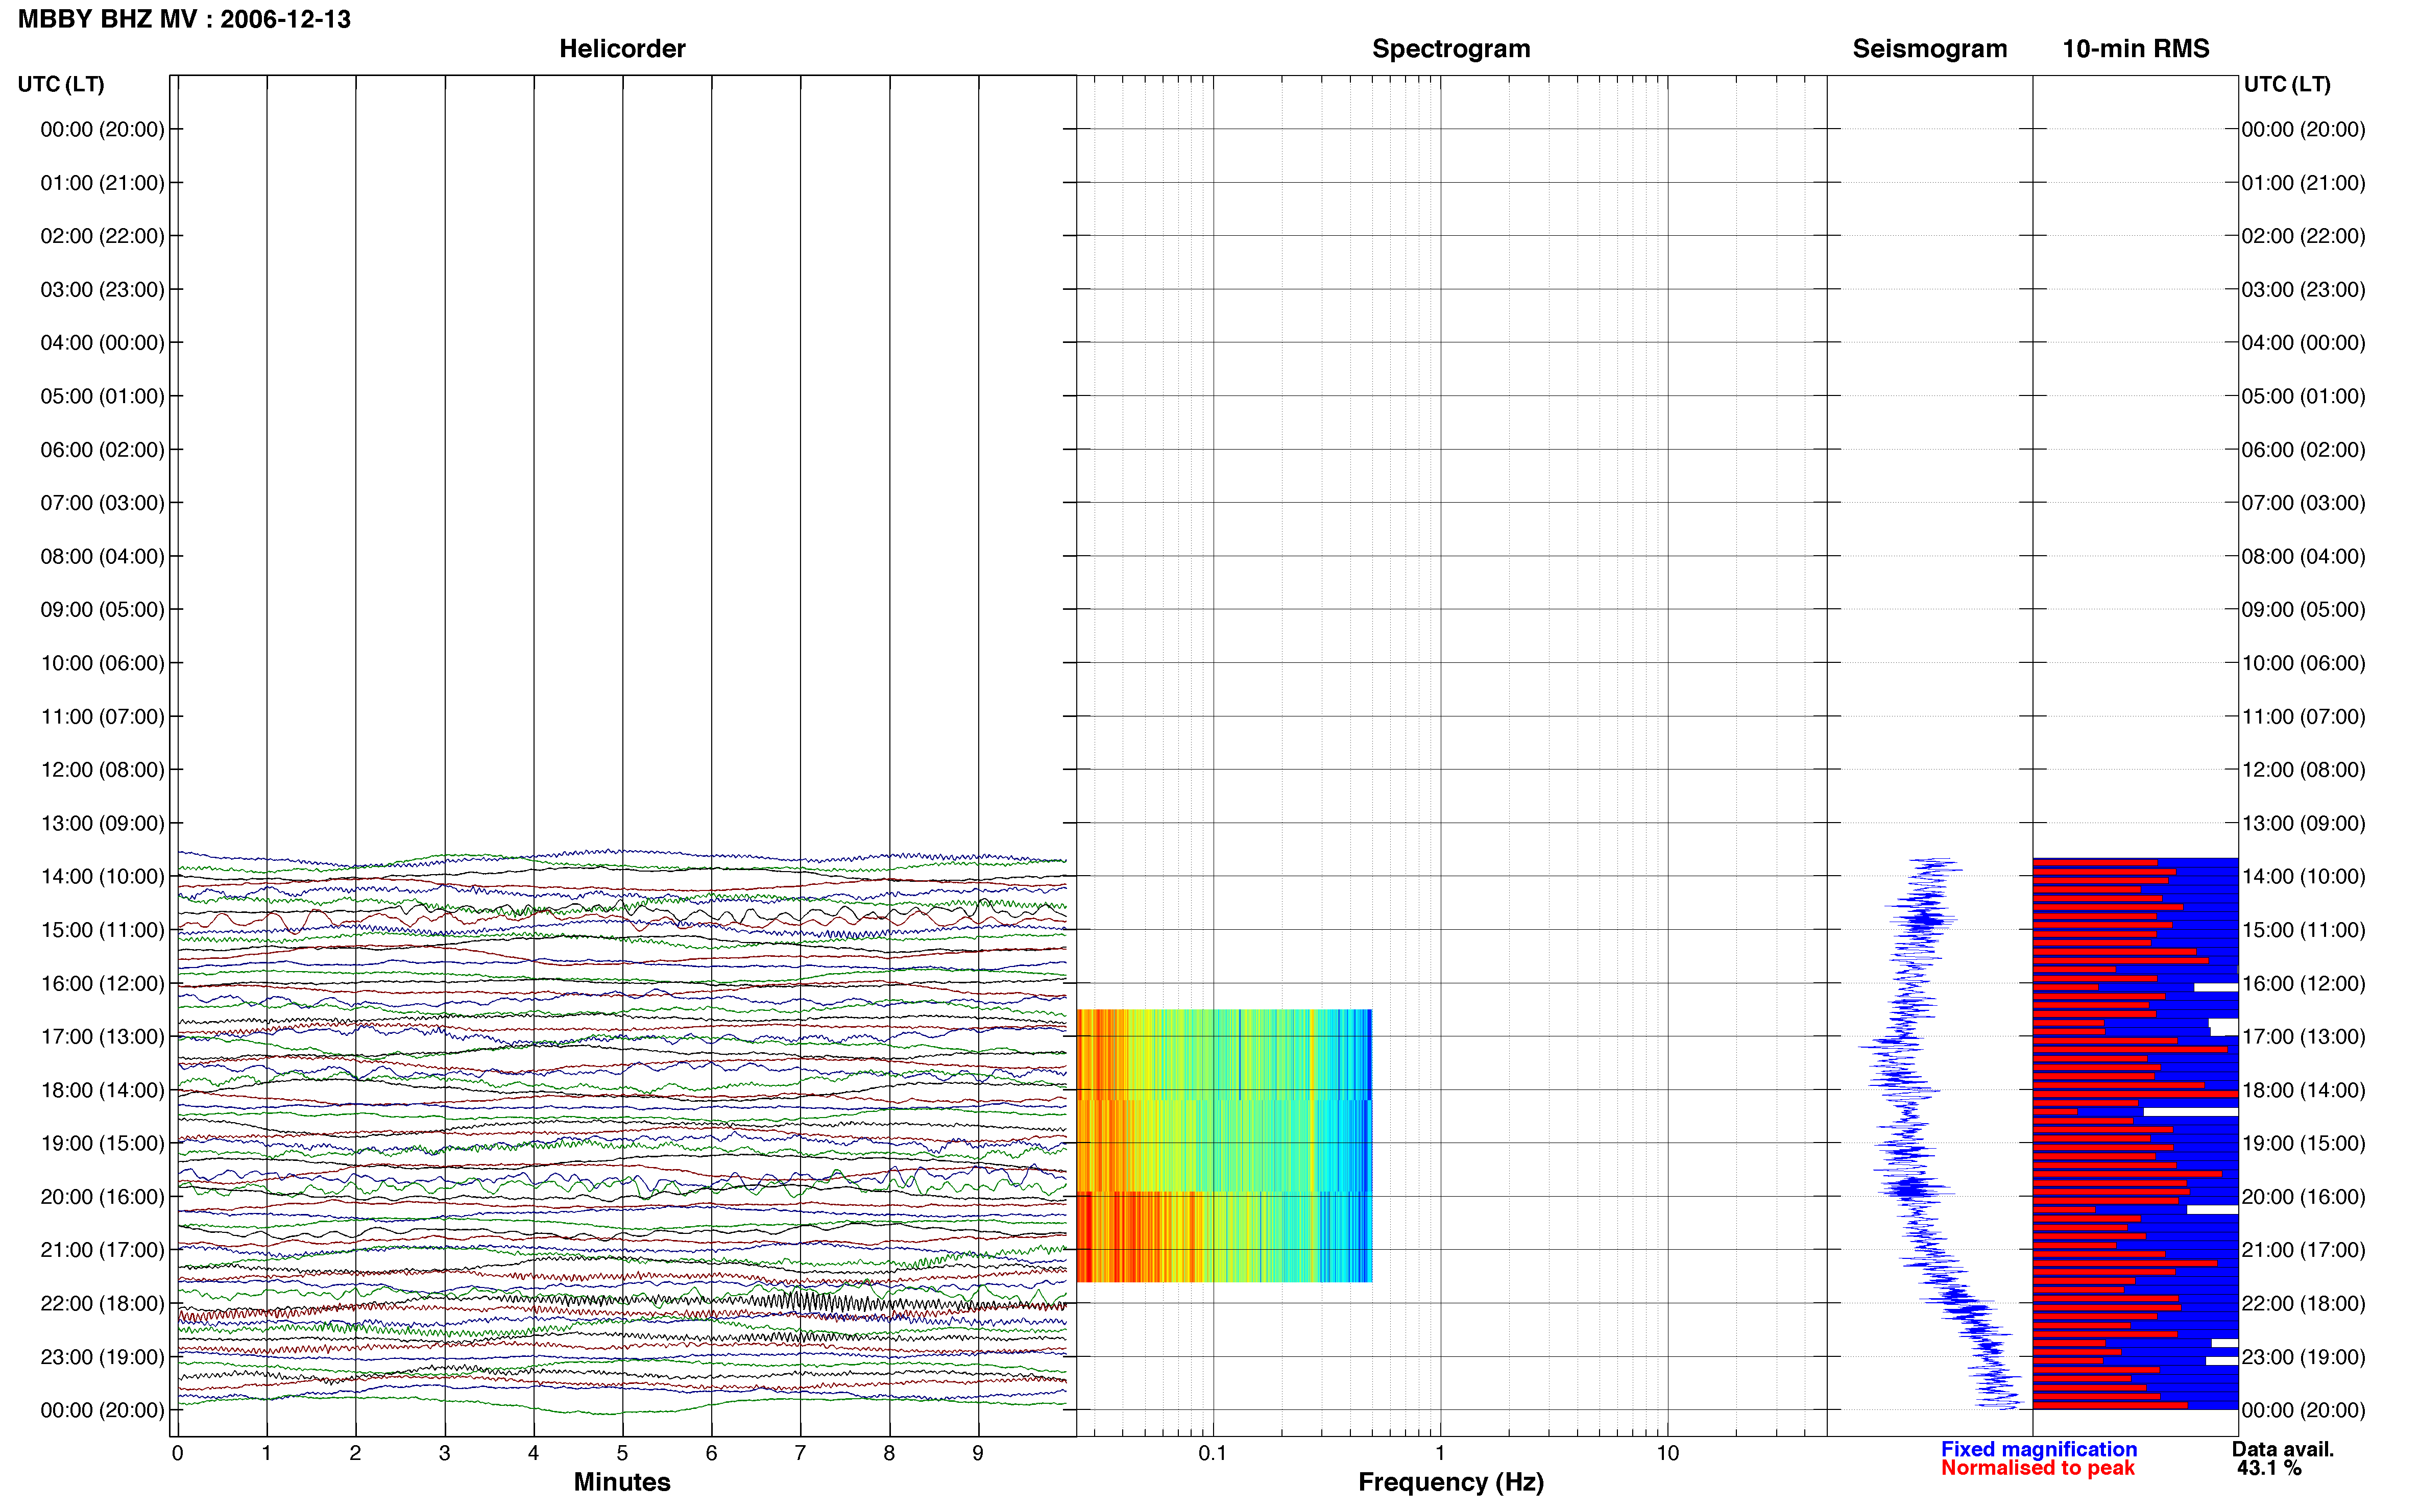Click left axis label '18:00 (14:00)'
2420x1512 pixels.
pos(102,1090)
